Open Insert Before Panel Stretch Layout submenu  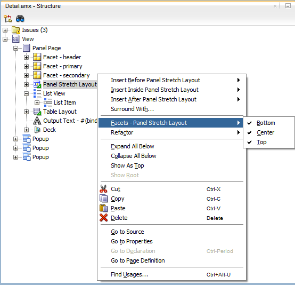tap(171, 80)
